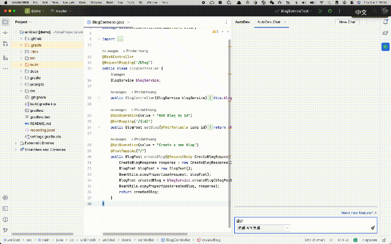
Task: Open the Commit tool window icon
Action: click(x=5, y=33)
